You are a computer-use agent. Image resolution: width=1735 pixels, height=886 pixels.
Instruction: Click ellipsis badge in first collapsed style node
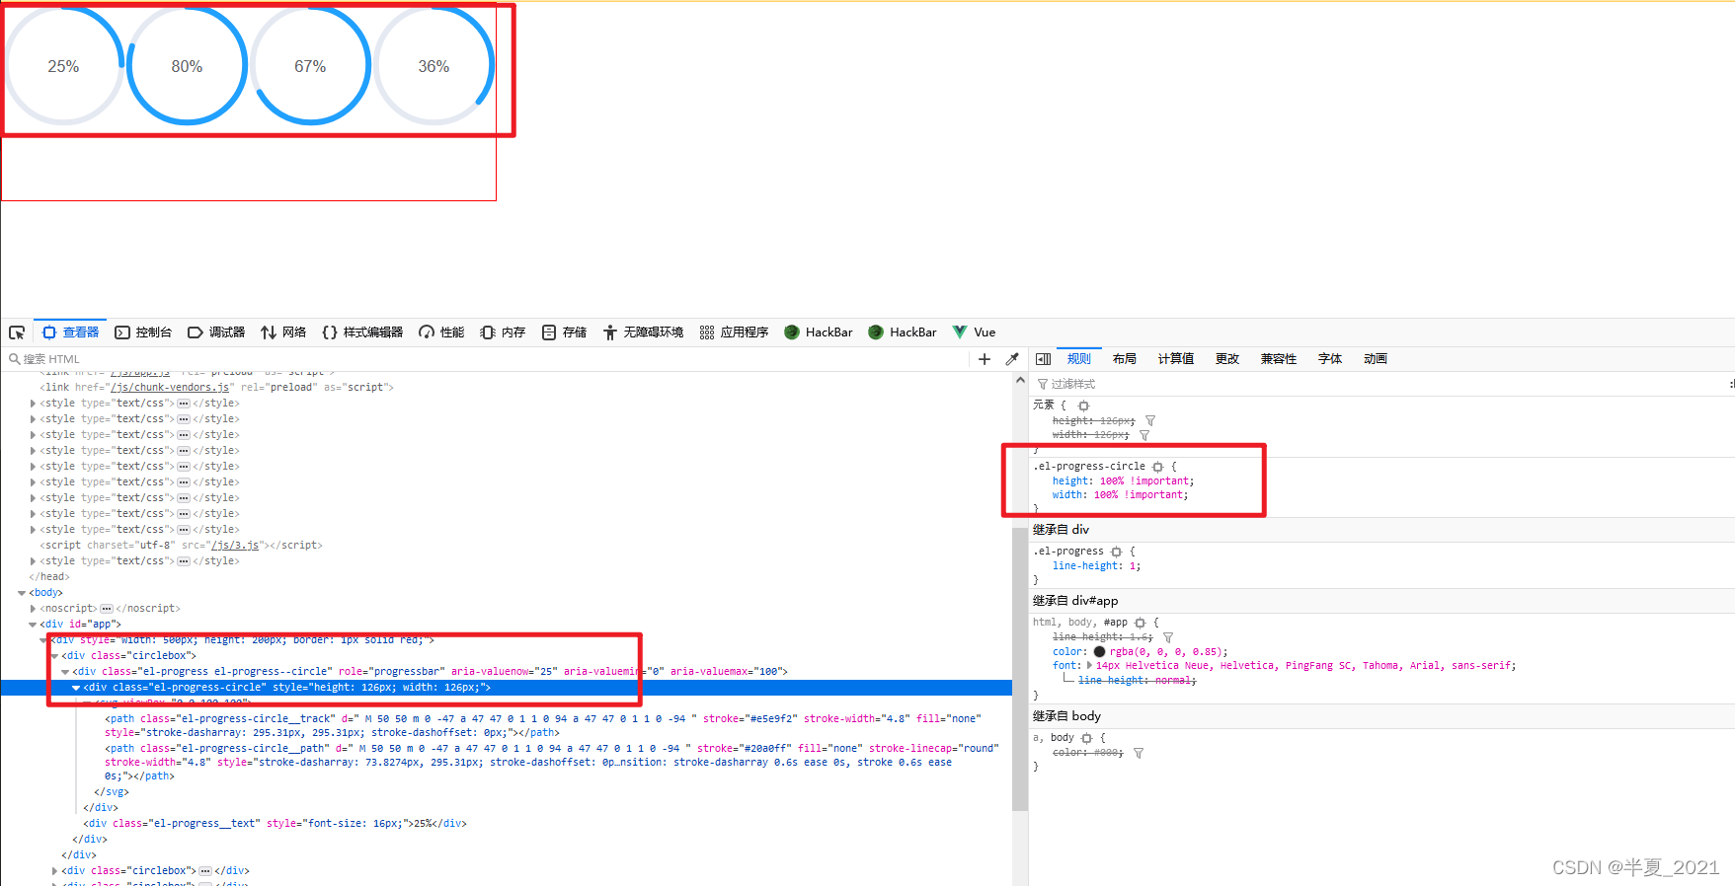(x=184, y=404)
